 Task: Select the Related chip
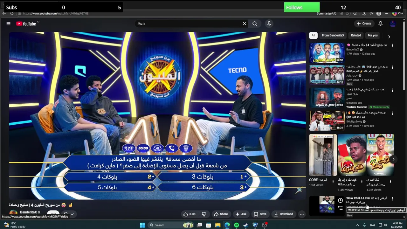[356, 35]
